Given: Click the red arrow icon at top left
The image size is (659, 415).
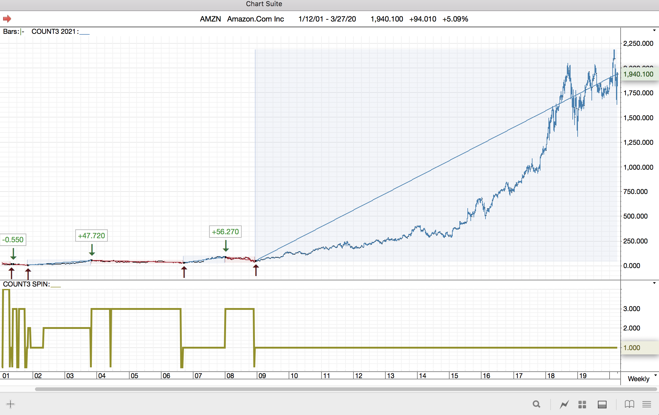Looking at the screenshot, I should pyautogui.click(x=7, y=19).
